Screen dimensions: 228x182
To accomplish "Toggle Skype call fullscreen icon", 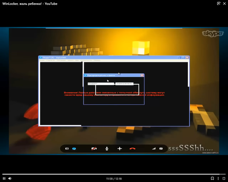I will pyautogui.click(x=161, y=149).
